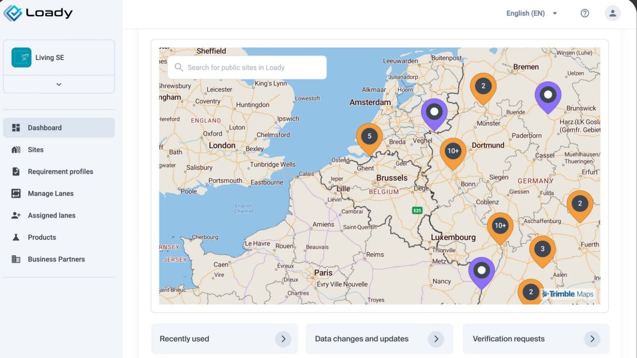Viewport: 637px width, 358px height.
Task: Expand the Recently used arrow
Action: click(283, 339)
